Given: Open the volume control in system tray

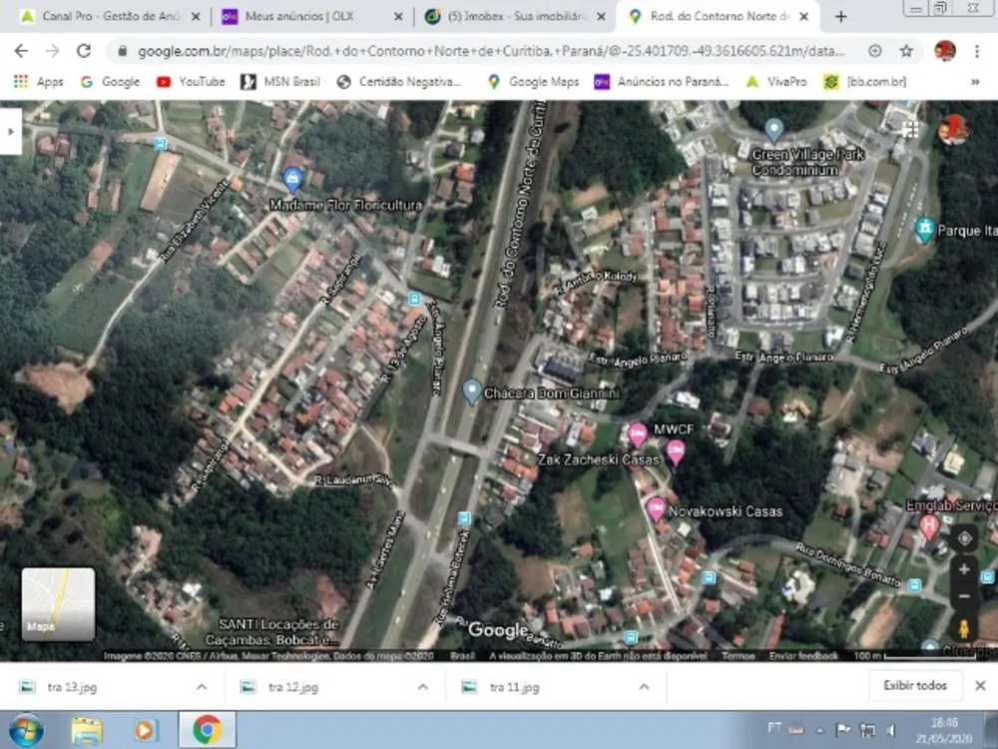Looking at the screenshot, I should click(x=890, y=730).
